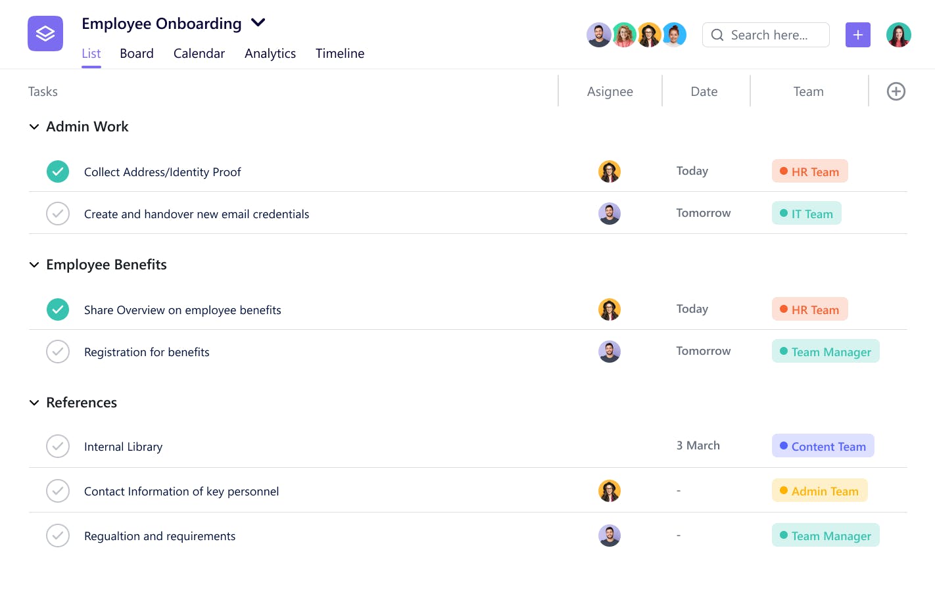Open the Employee Onboarding project dropdown
The width and height of the screenshot is (935, 594).
258,22
